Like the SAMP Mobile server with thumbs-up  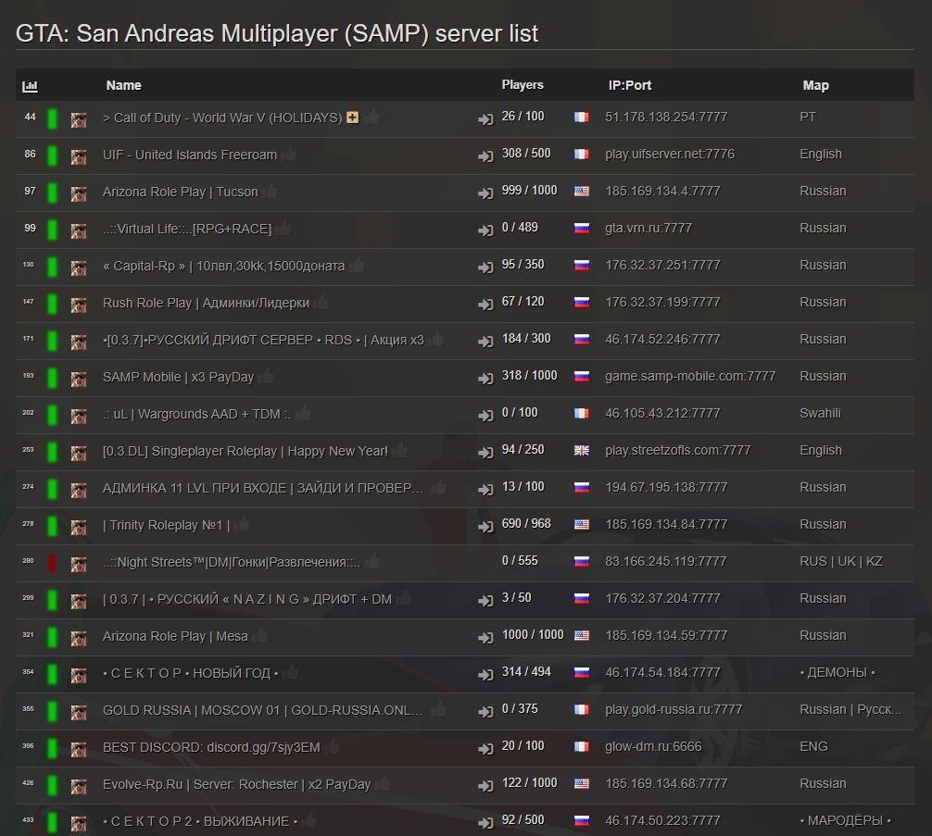click(x=267, y=376)
